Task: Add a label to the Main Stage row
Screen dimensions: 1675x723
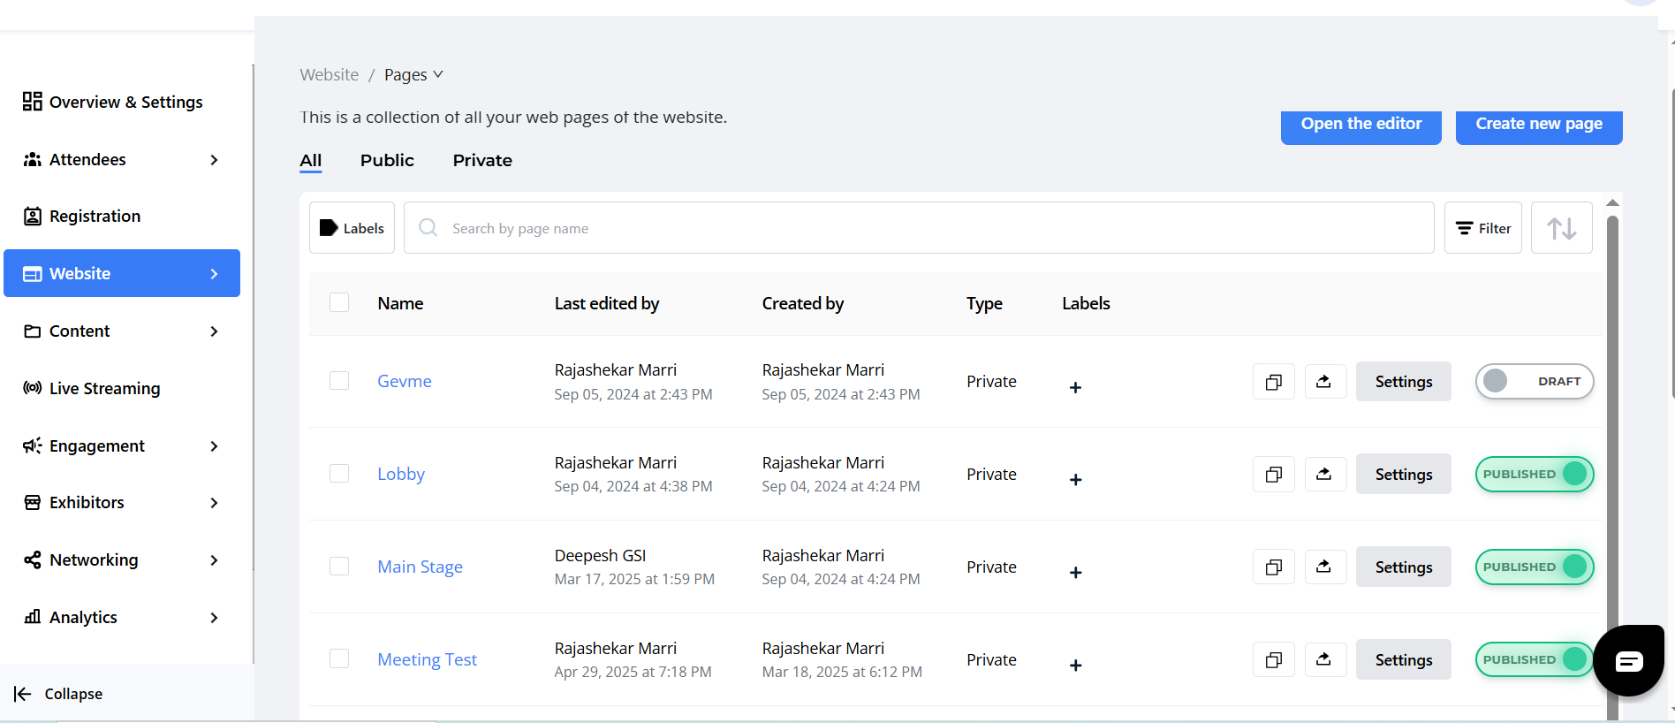Action: tap(1075, 573)
